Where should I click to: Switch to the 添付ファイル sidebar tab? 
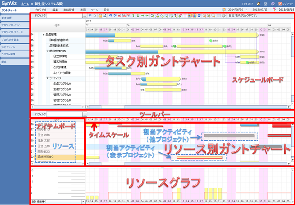point(15,47)
